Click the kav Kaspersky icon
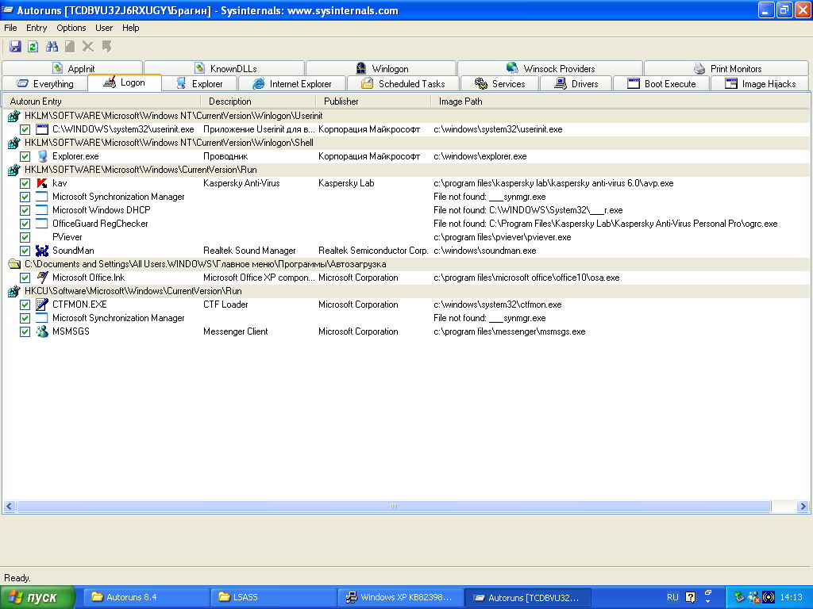 pyautogui.click(x=42, y=183)
